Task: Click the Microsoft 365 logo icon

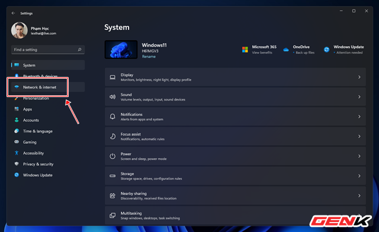Action: click(245, 50)
